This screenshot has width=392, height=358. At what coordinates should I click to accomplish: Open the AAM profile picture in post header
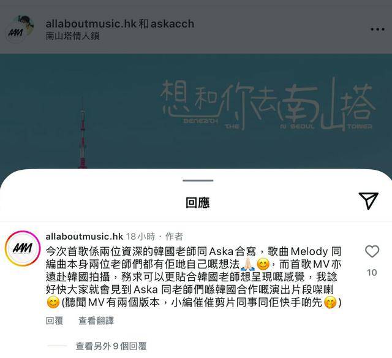click(x=20, y=29)
